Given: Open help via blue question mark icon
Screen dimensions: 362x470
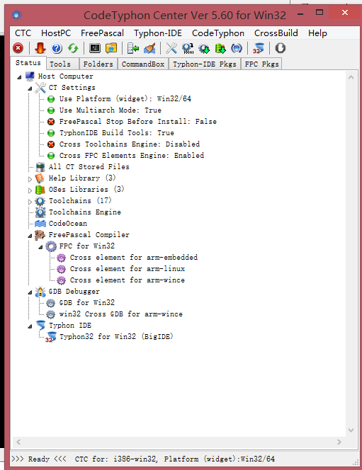Looking at the screenshot, I should point(57,48).
